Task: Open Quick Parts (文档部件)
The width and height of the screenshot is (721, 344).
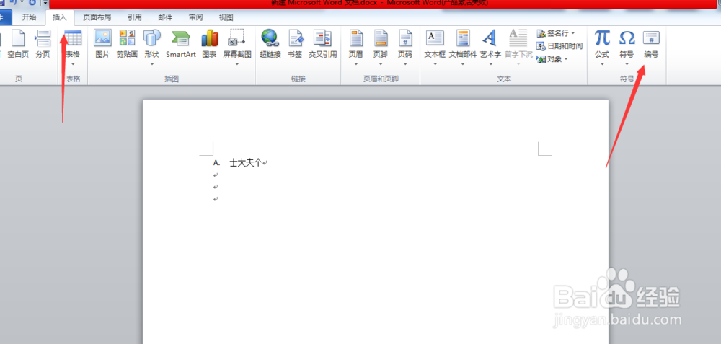Action: [463, 45]
